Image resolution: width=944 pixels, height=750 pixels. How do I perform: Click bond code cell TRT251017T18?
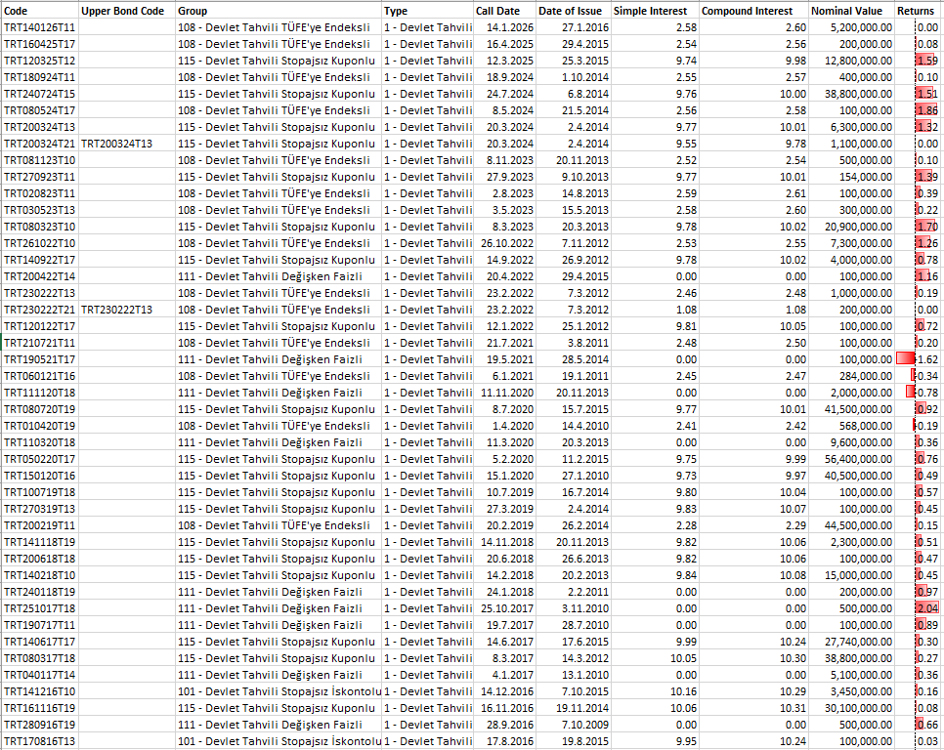pyautogui.click(x=40, y=608)
